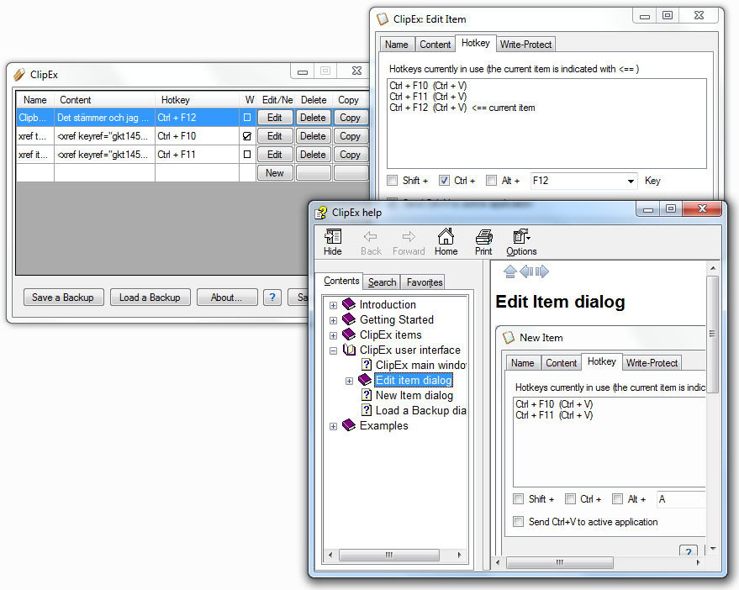Toggle Shift + checkbox in help New Item image

coord(519,499)
